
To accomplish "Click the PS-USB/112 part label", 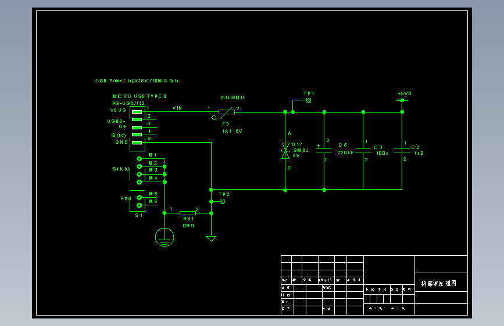I will (x=128, y=103).
